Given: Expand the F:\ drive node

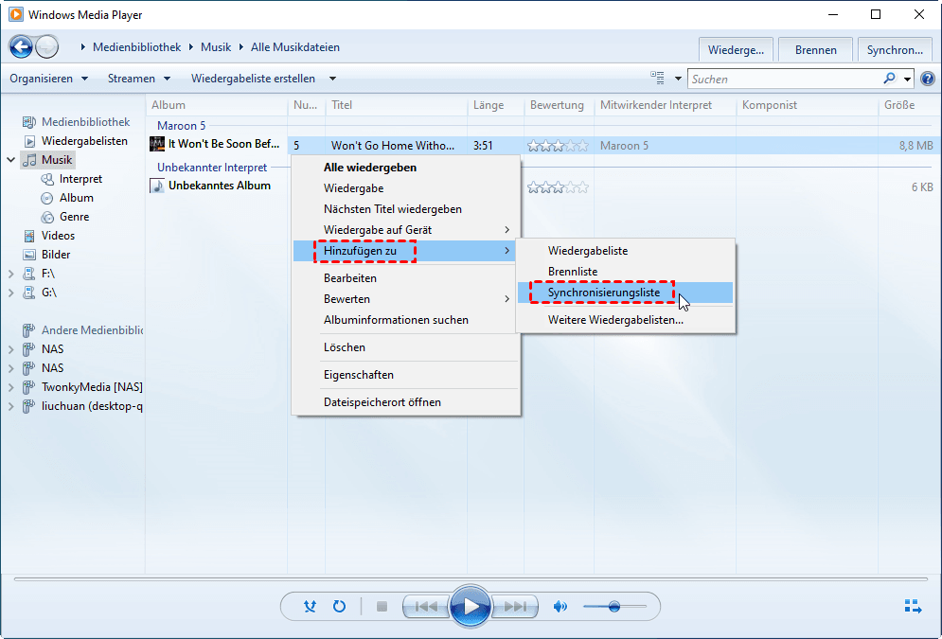Looking at the screenshot, I should (x=10, y=274).
